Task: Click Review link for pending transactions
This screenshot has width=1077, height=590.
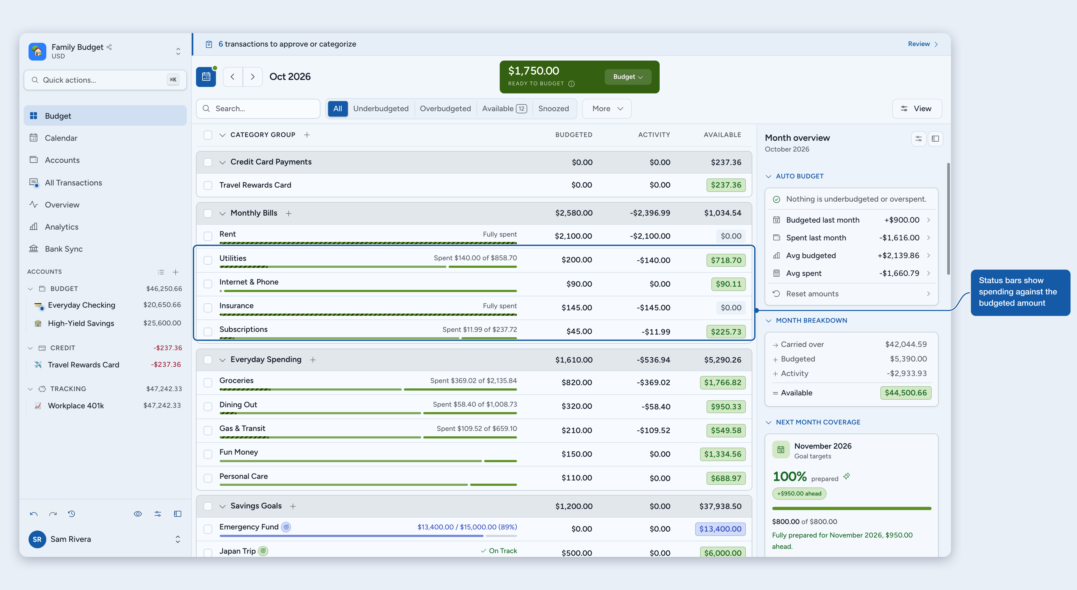Action: click(x=923, y=44)
